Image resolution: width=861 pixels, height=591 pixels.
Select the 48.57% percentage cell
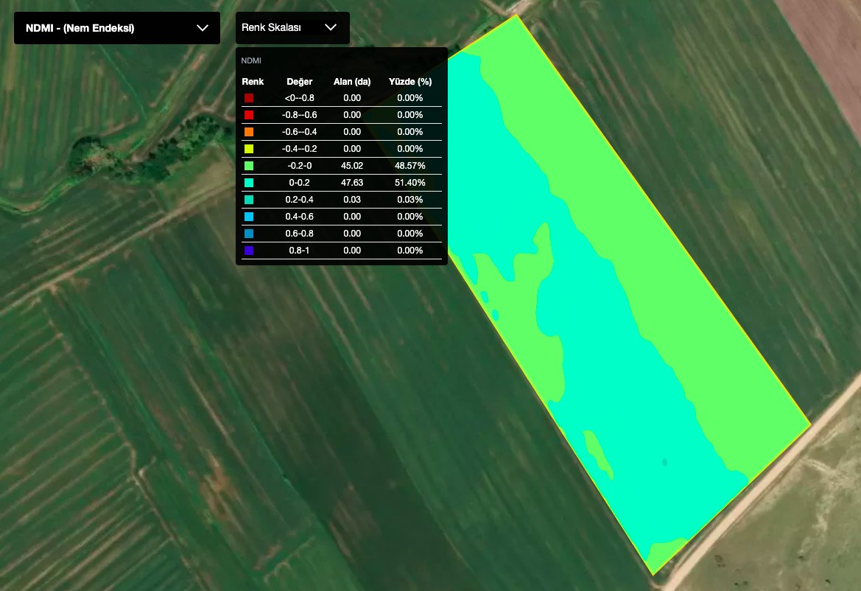tap(410, 166)
